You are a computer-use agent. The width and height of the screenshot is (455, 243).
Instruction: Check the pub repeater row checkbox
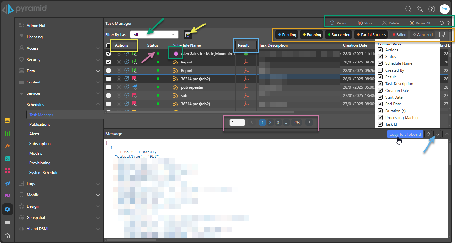tap(108, 87)
